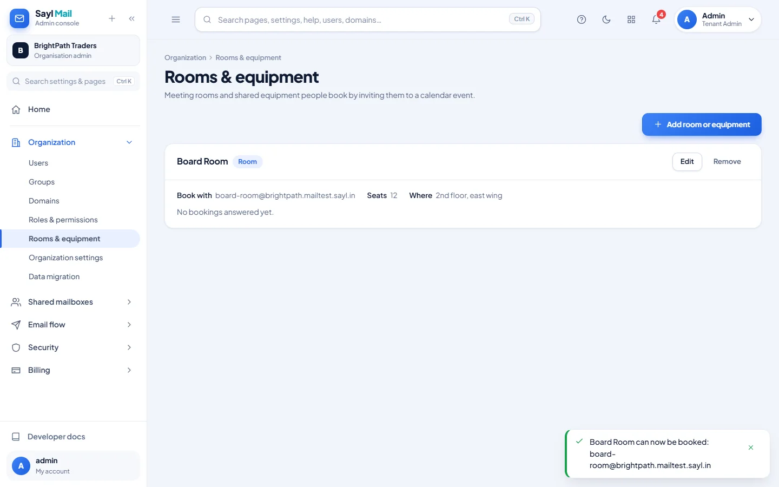The width and height of the screenshot is (779, 487).
Task: Open the Groups page
Action: 42,182
